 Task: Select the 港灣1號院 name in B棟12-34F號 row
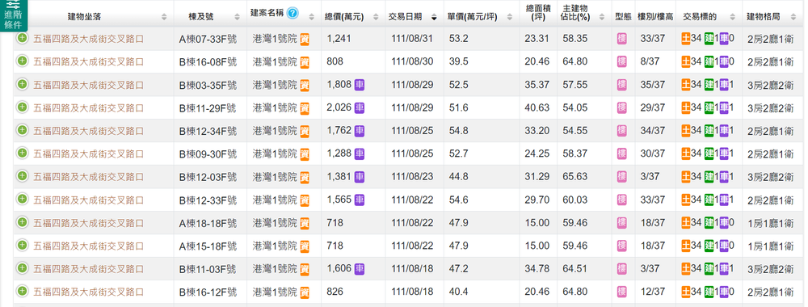pos(275,130)
